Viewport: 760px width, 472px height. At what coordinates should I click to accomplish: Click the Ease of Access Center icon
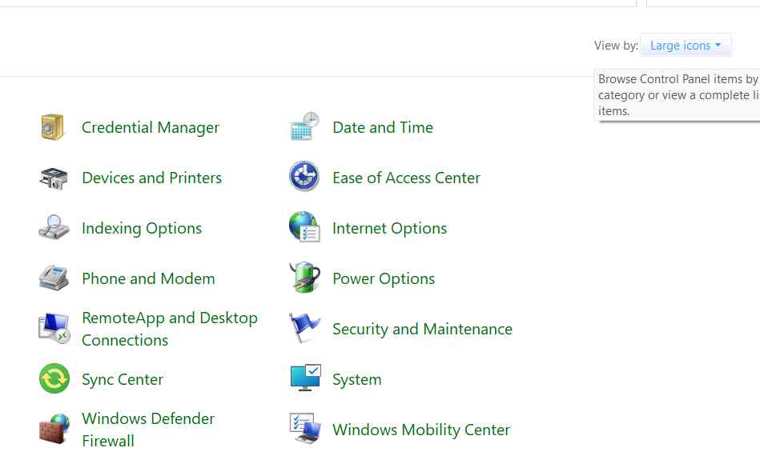pos(304,176)
